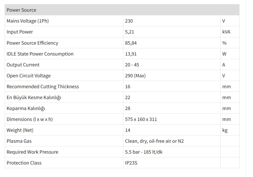
Task: Select the 5.5 bar - 185 lt/dk value
Action: tap(144, 152)
